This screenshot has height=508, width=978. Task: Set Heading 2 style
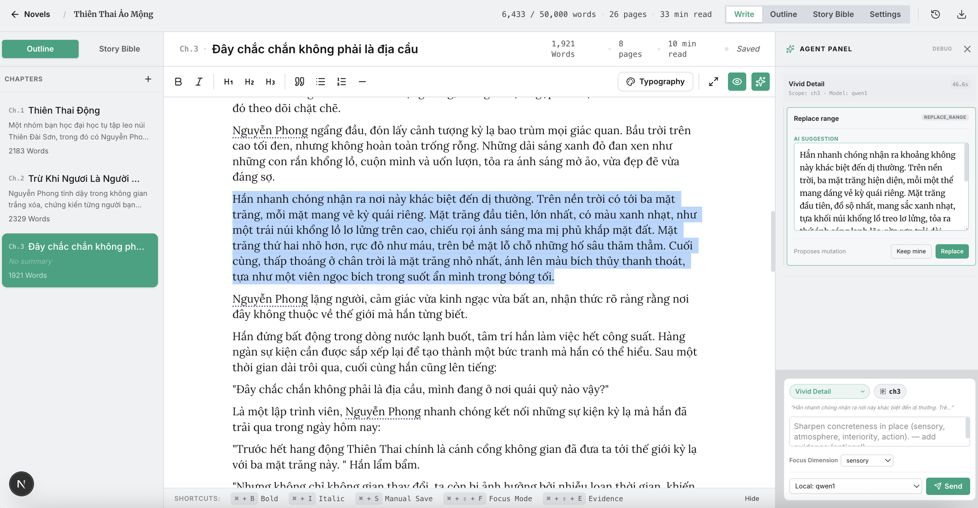[x=249, y=82]
